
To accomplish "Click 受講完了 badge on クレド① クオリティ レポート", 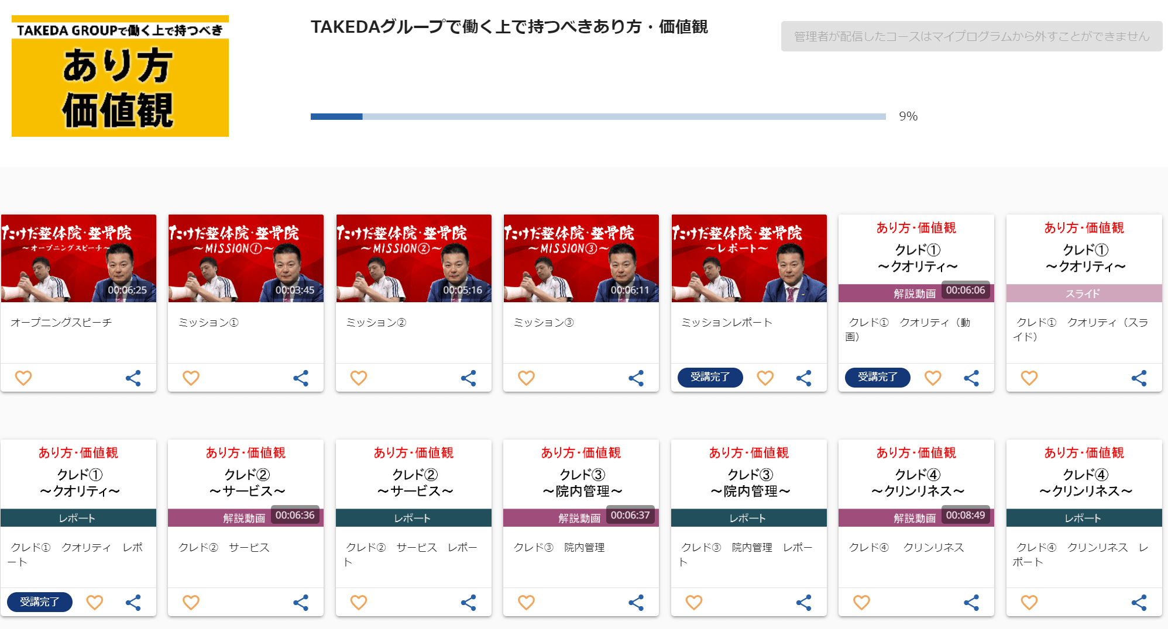I will [x=40, y=602].
